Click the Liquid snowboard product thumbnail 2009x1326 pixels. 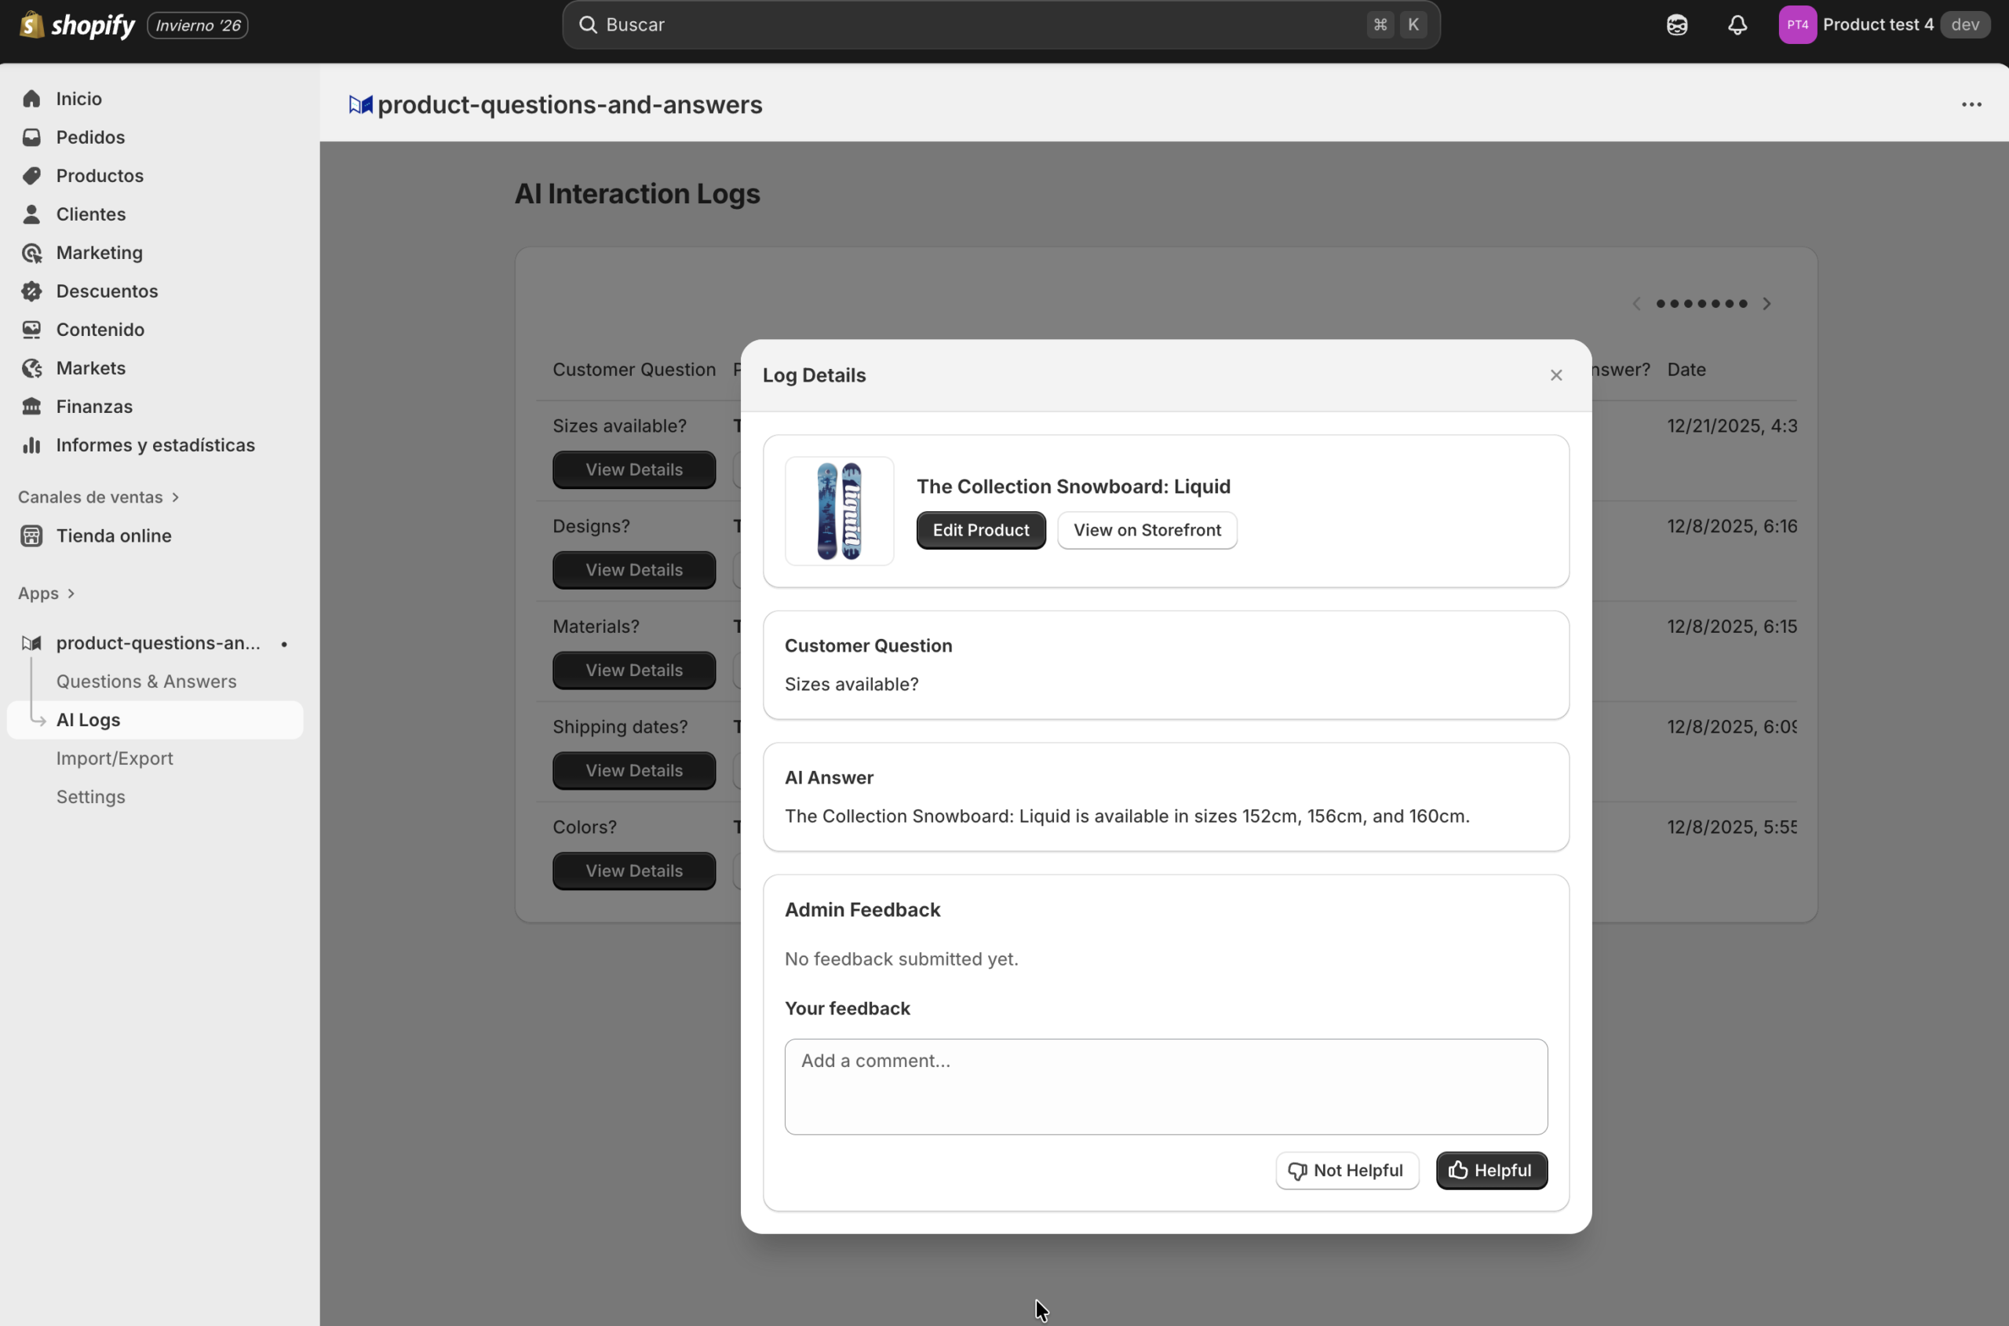[x=839, y=511]
